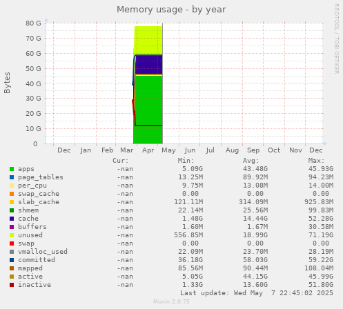343x309 pixels.
Task: Click the 'Max:' column header
Action: [x=316, y=161]
